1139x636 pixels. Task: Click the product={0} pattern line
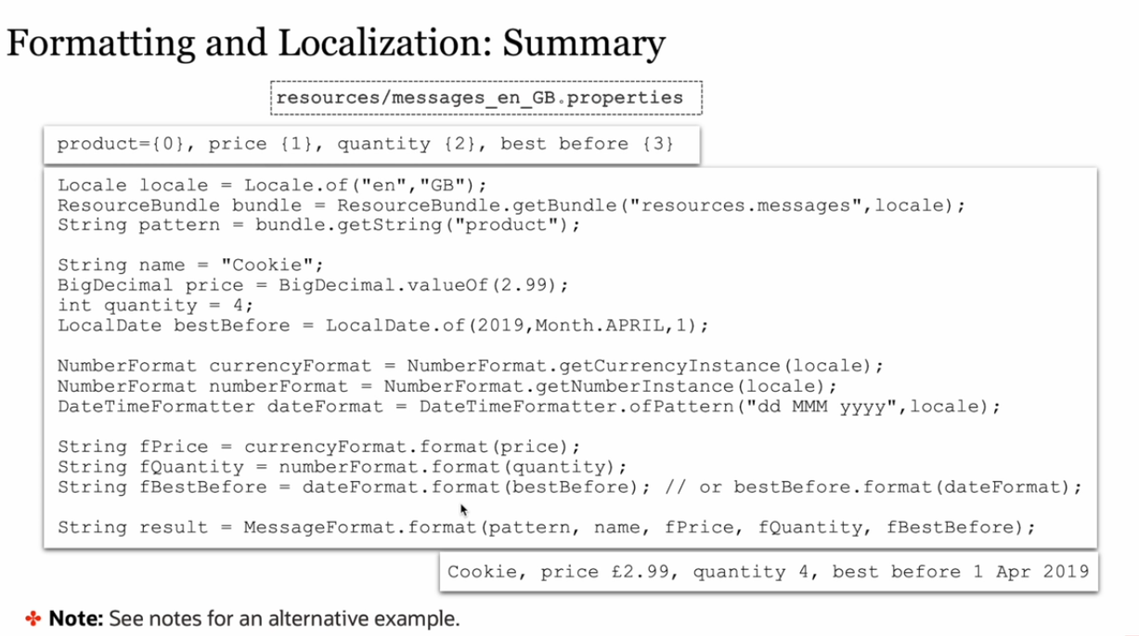coord(364,144)
